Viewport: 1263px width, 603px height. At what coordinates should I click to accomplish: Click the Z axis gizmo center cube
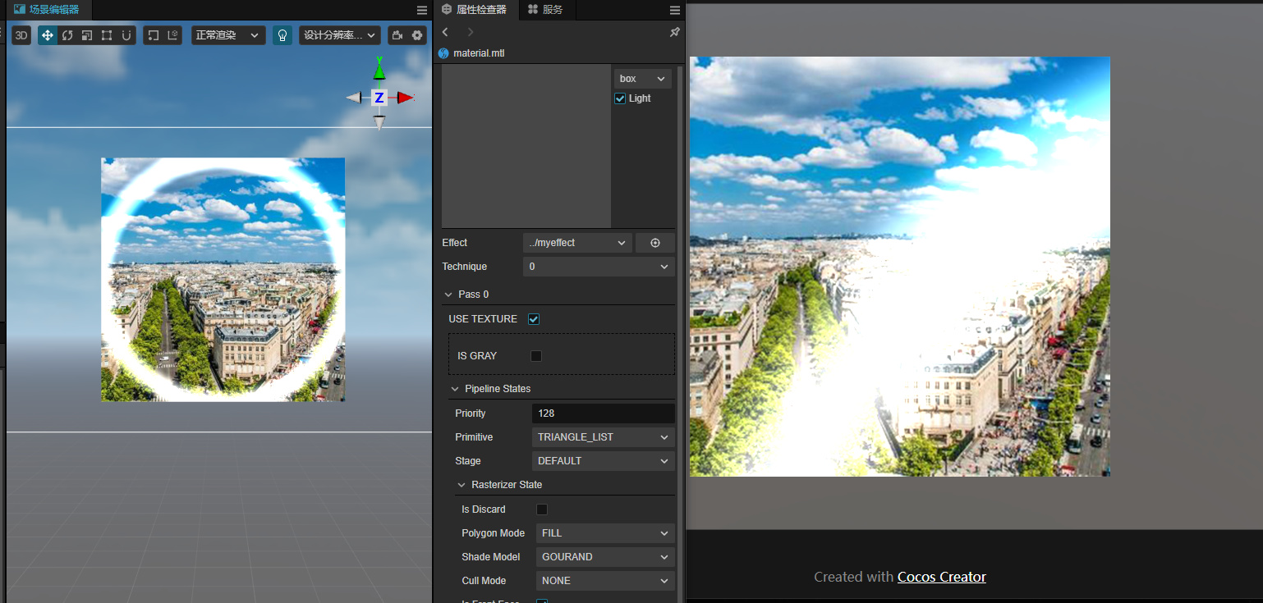click(x=379, y=98)
